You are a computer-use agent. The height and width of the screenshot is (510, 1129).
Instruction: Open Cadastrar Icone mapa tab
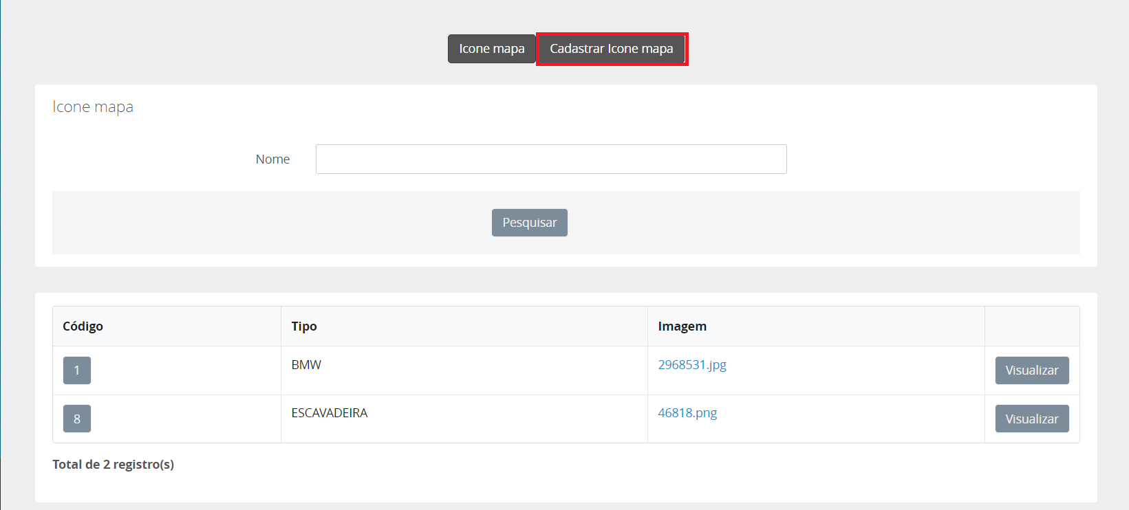pyautogui.click(x=611, y=49)
